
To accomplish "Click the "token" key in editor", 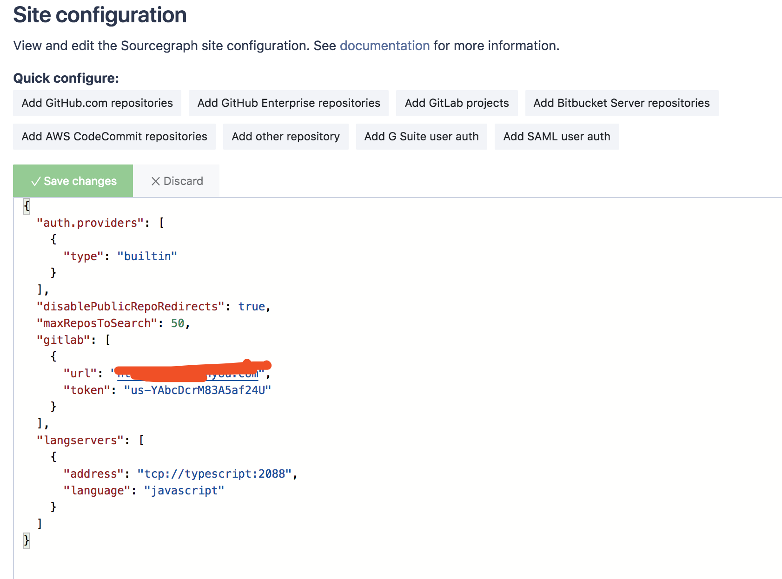I will [x=87, y=390].
